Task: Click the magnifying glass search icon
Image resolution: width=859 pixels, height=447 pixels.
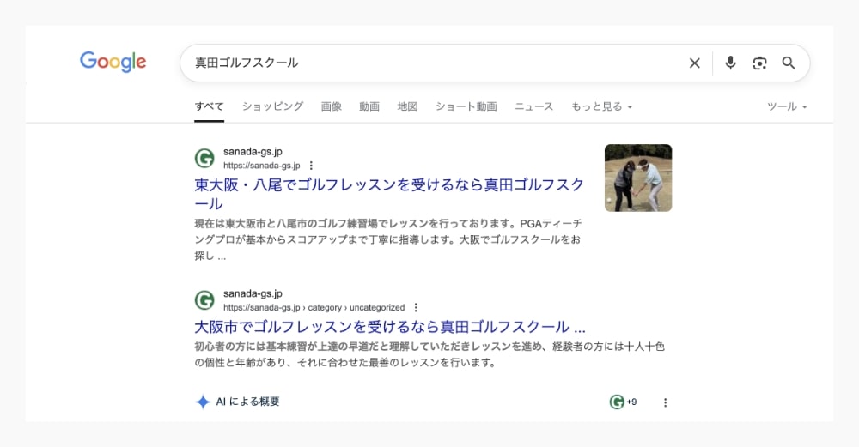Action: (x=789, y=63)
